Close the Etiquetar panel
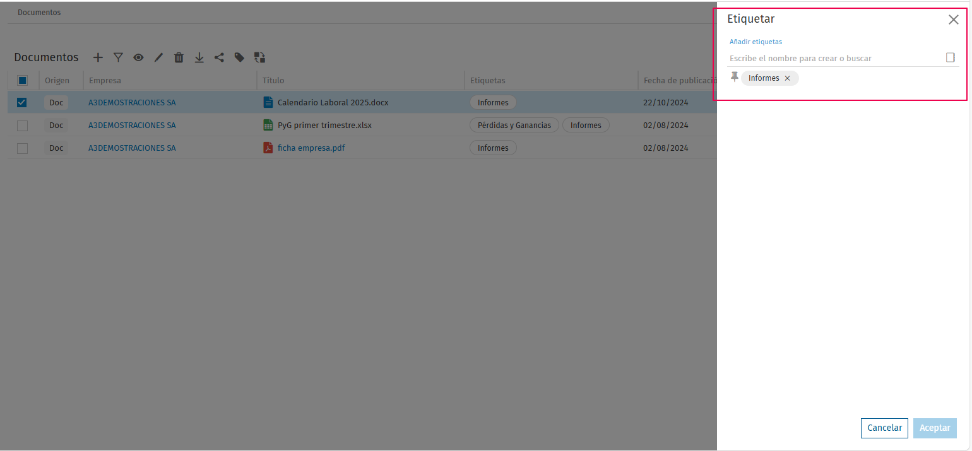 [954, 20]
